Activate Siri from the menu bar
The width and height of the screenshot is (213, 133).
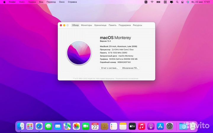(188, 2)
